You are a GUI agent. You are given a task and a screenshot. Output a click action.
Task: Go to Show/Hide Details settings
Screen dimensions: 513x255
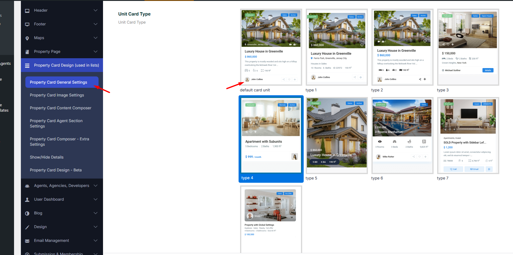47,157
